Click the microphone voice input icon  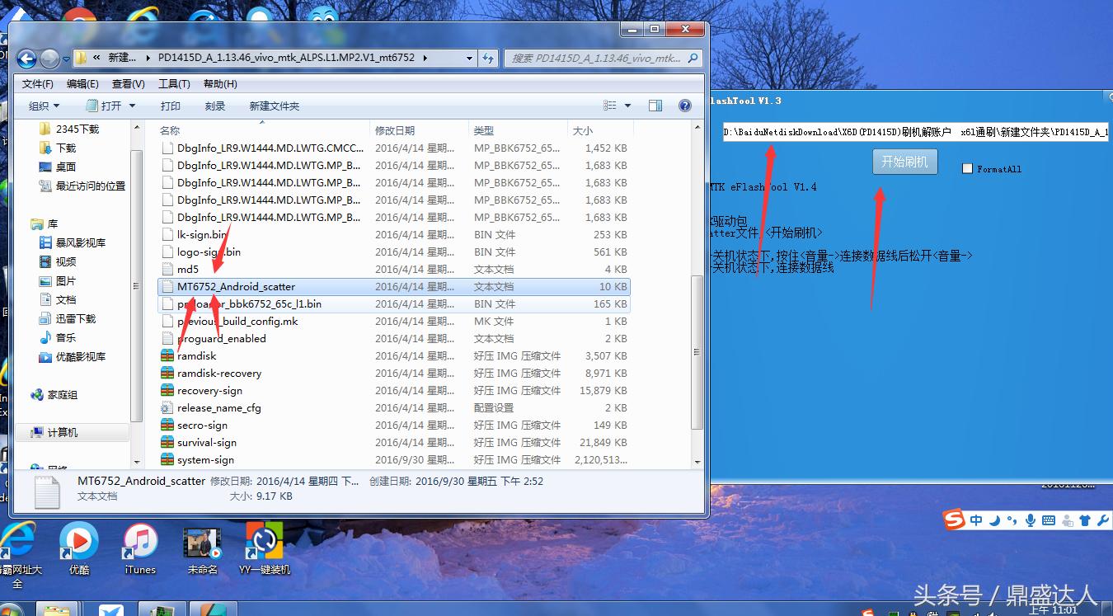[1031, 520]
